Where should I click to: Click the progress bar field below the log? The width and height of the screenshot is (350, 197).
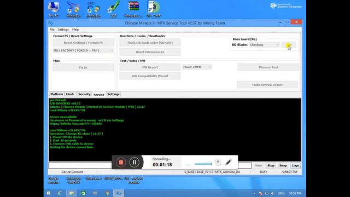150,165
